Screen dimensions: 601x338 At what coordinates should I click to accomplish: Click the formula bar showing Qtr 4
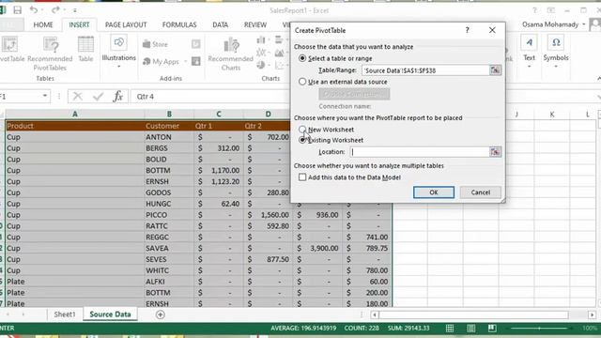point(210,96)
